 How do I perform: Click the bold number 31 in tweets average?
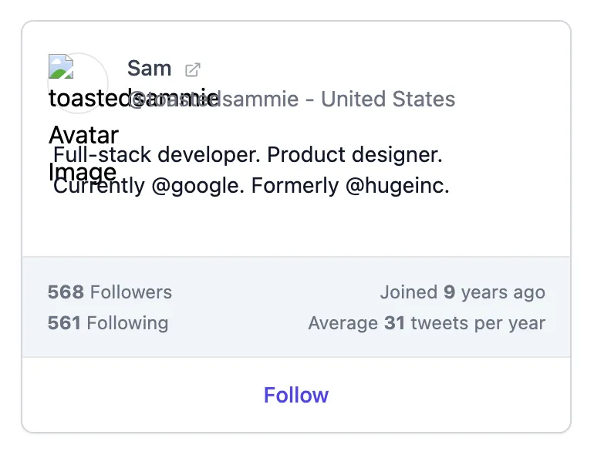[394, 323]
